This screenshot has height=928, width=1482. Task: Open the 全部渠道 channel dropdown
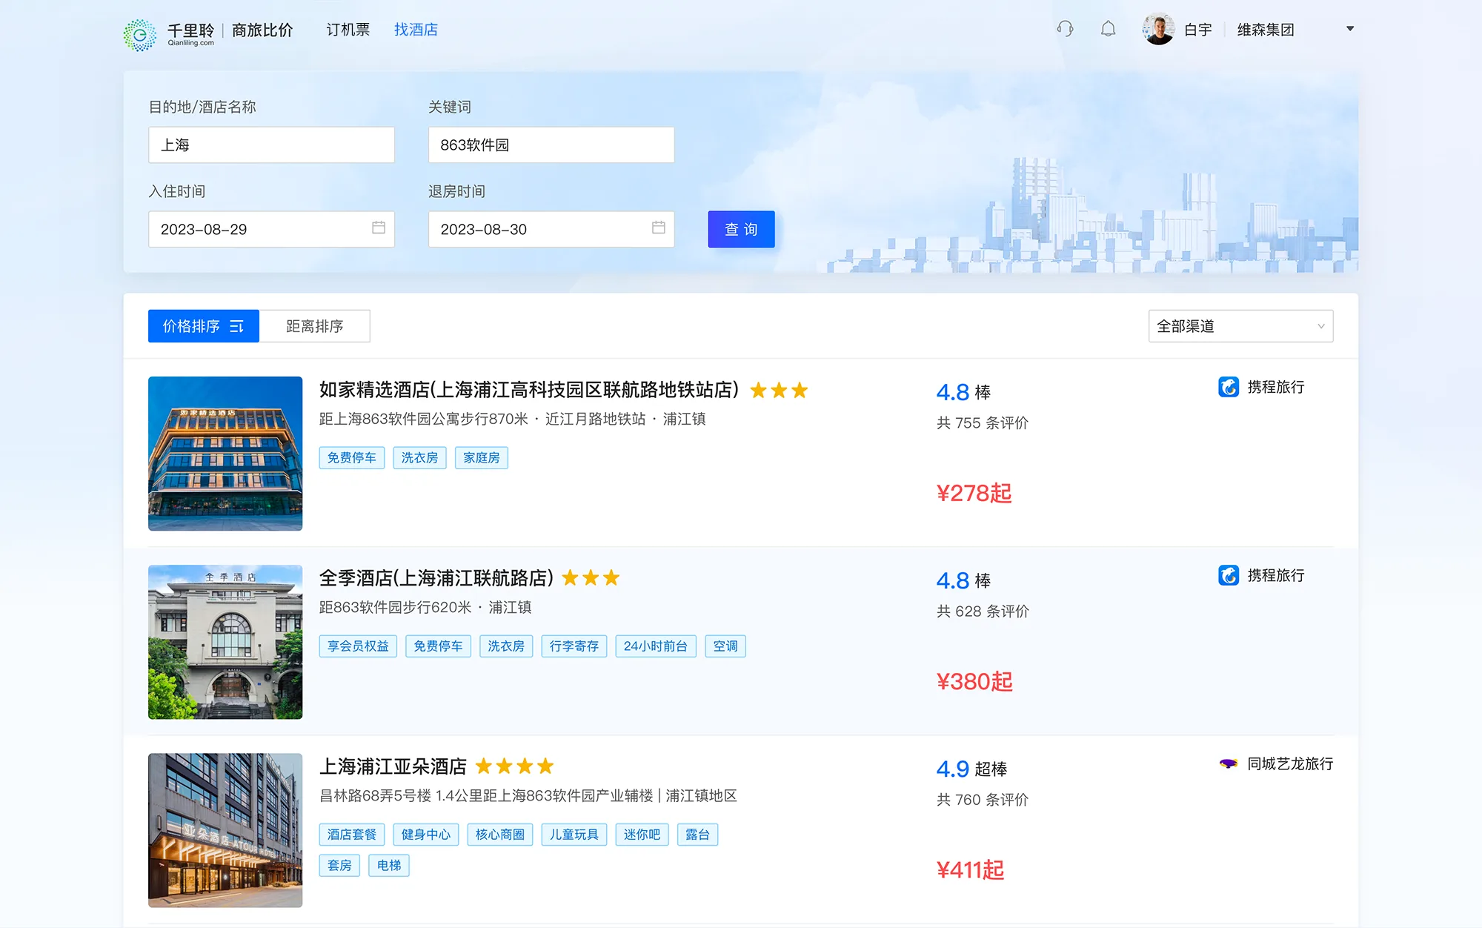1240,326
